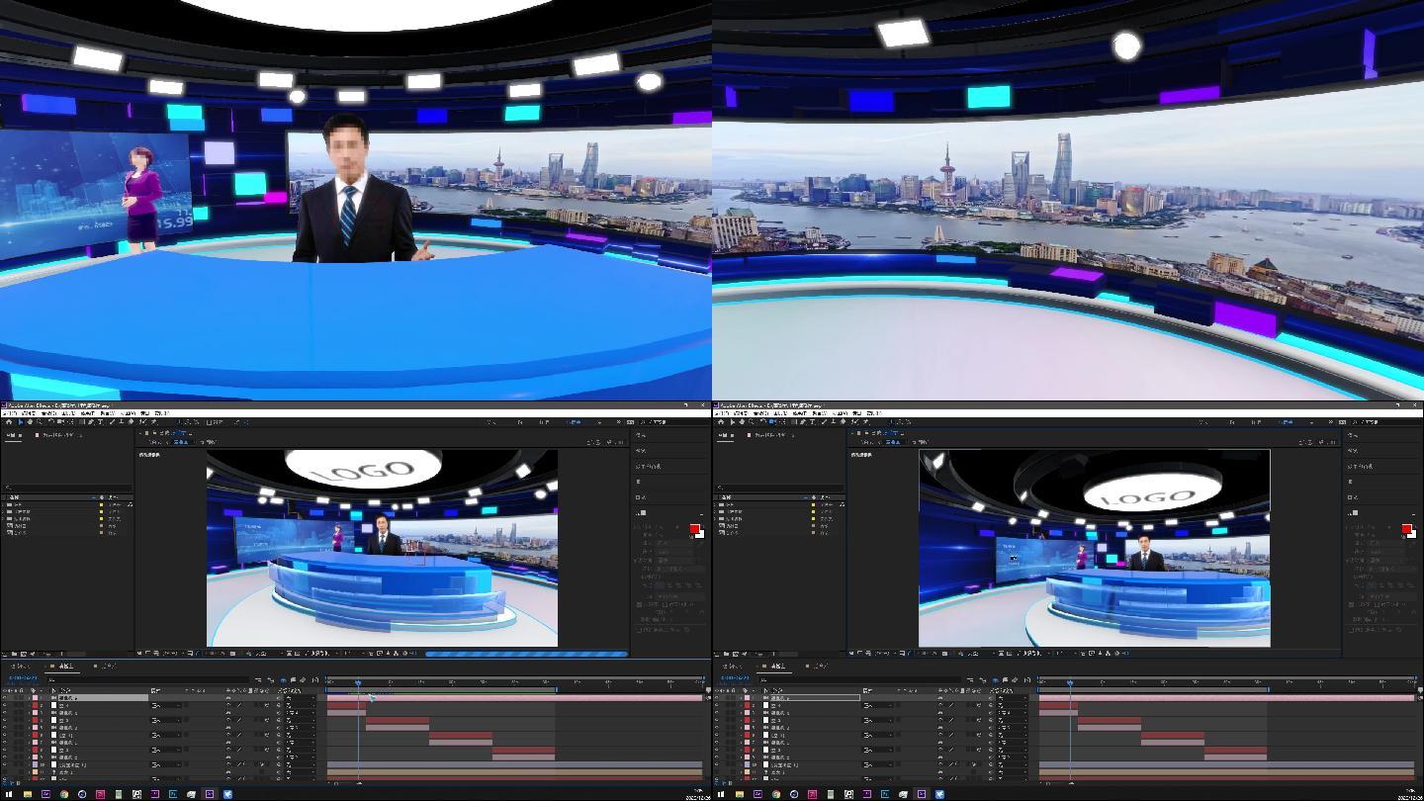Screen dimensions: 1424x801
Task: Expand third folder in left Project panel
Action: 3,518
